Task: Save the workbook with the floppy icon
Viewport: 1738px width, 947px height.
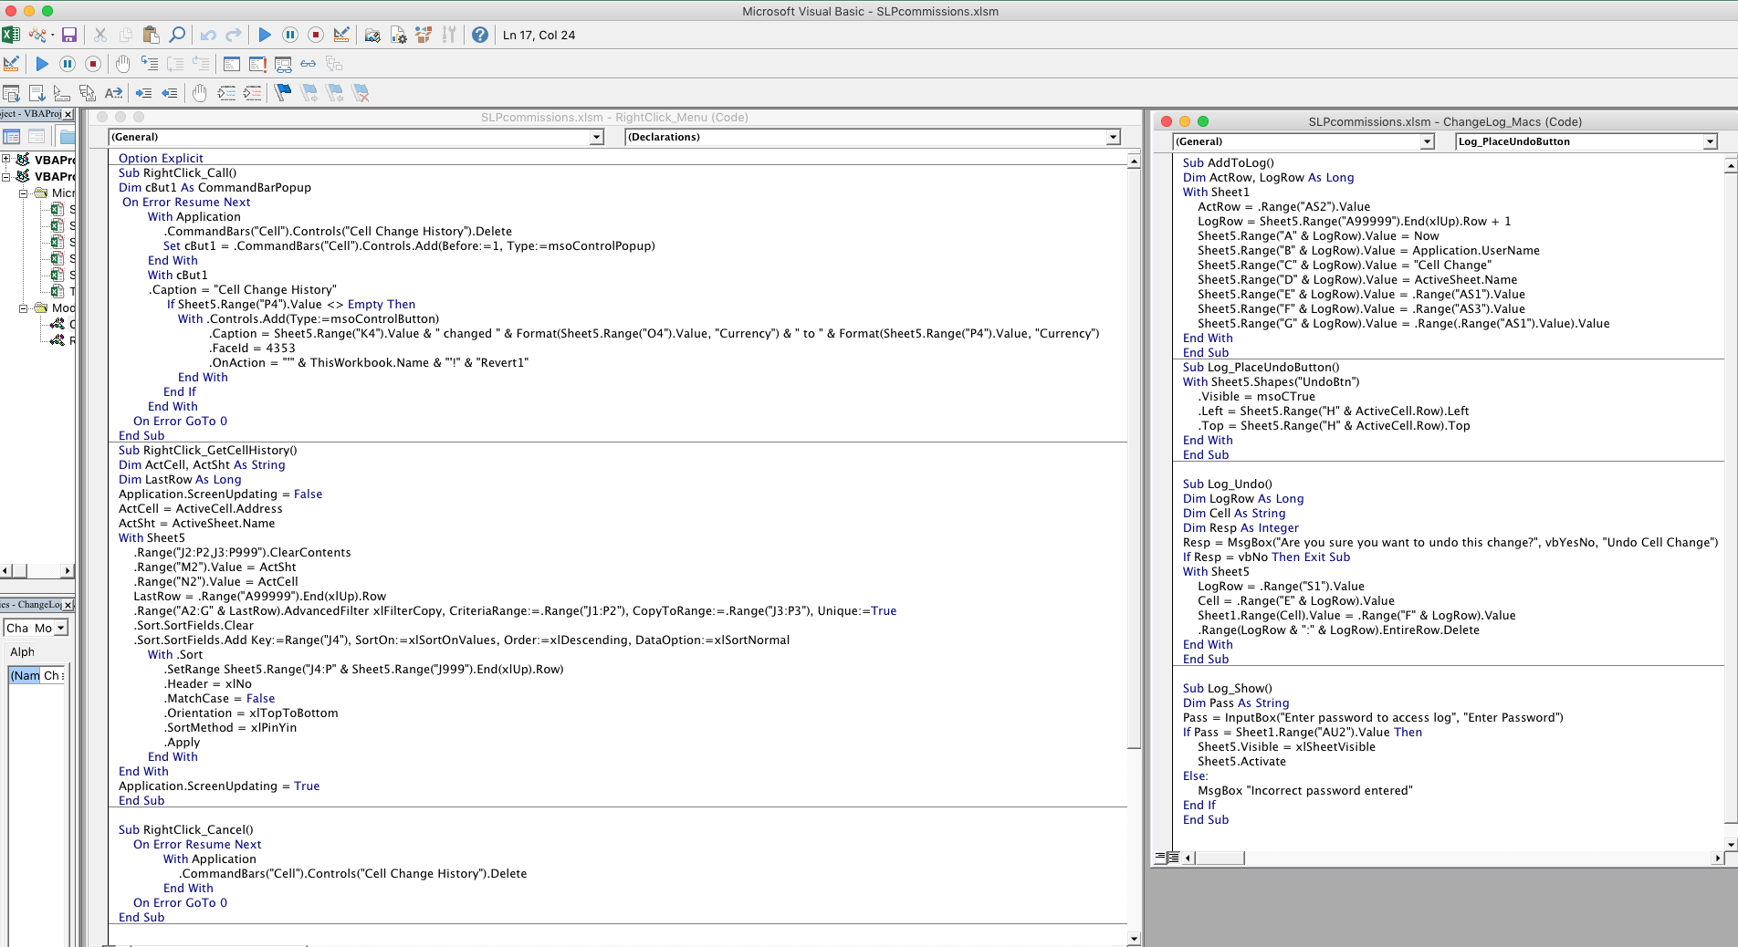Action: coord(68,35)
